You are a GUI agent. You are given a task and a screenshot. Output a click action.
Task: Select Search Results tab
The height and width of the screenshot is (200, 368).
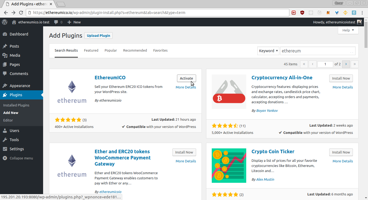66,51
